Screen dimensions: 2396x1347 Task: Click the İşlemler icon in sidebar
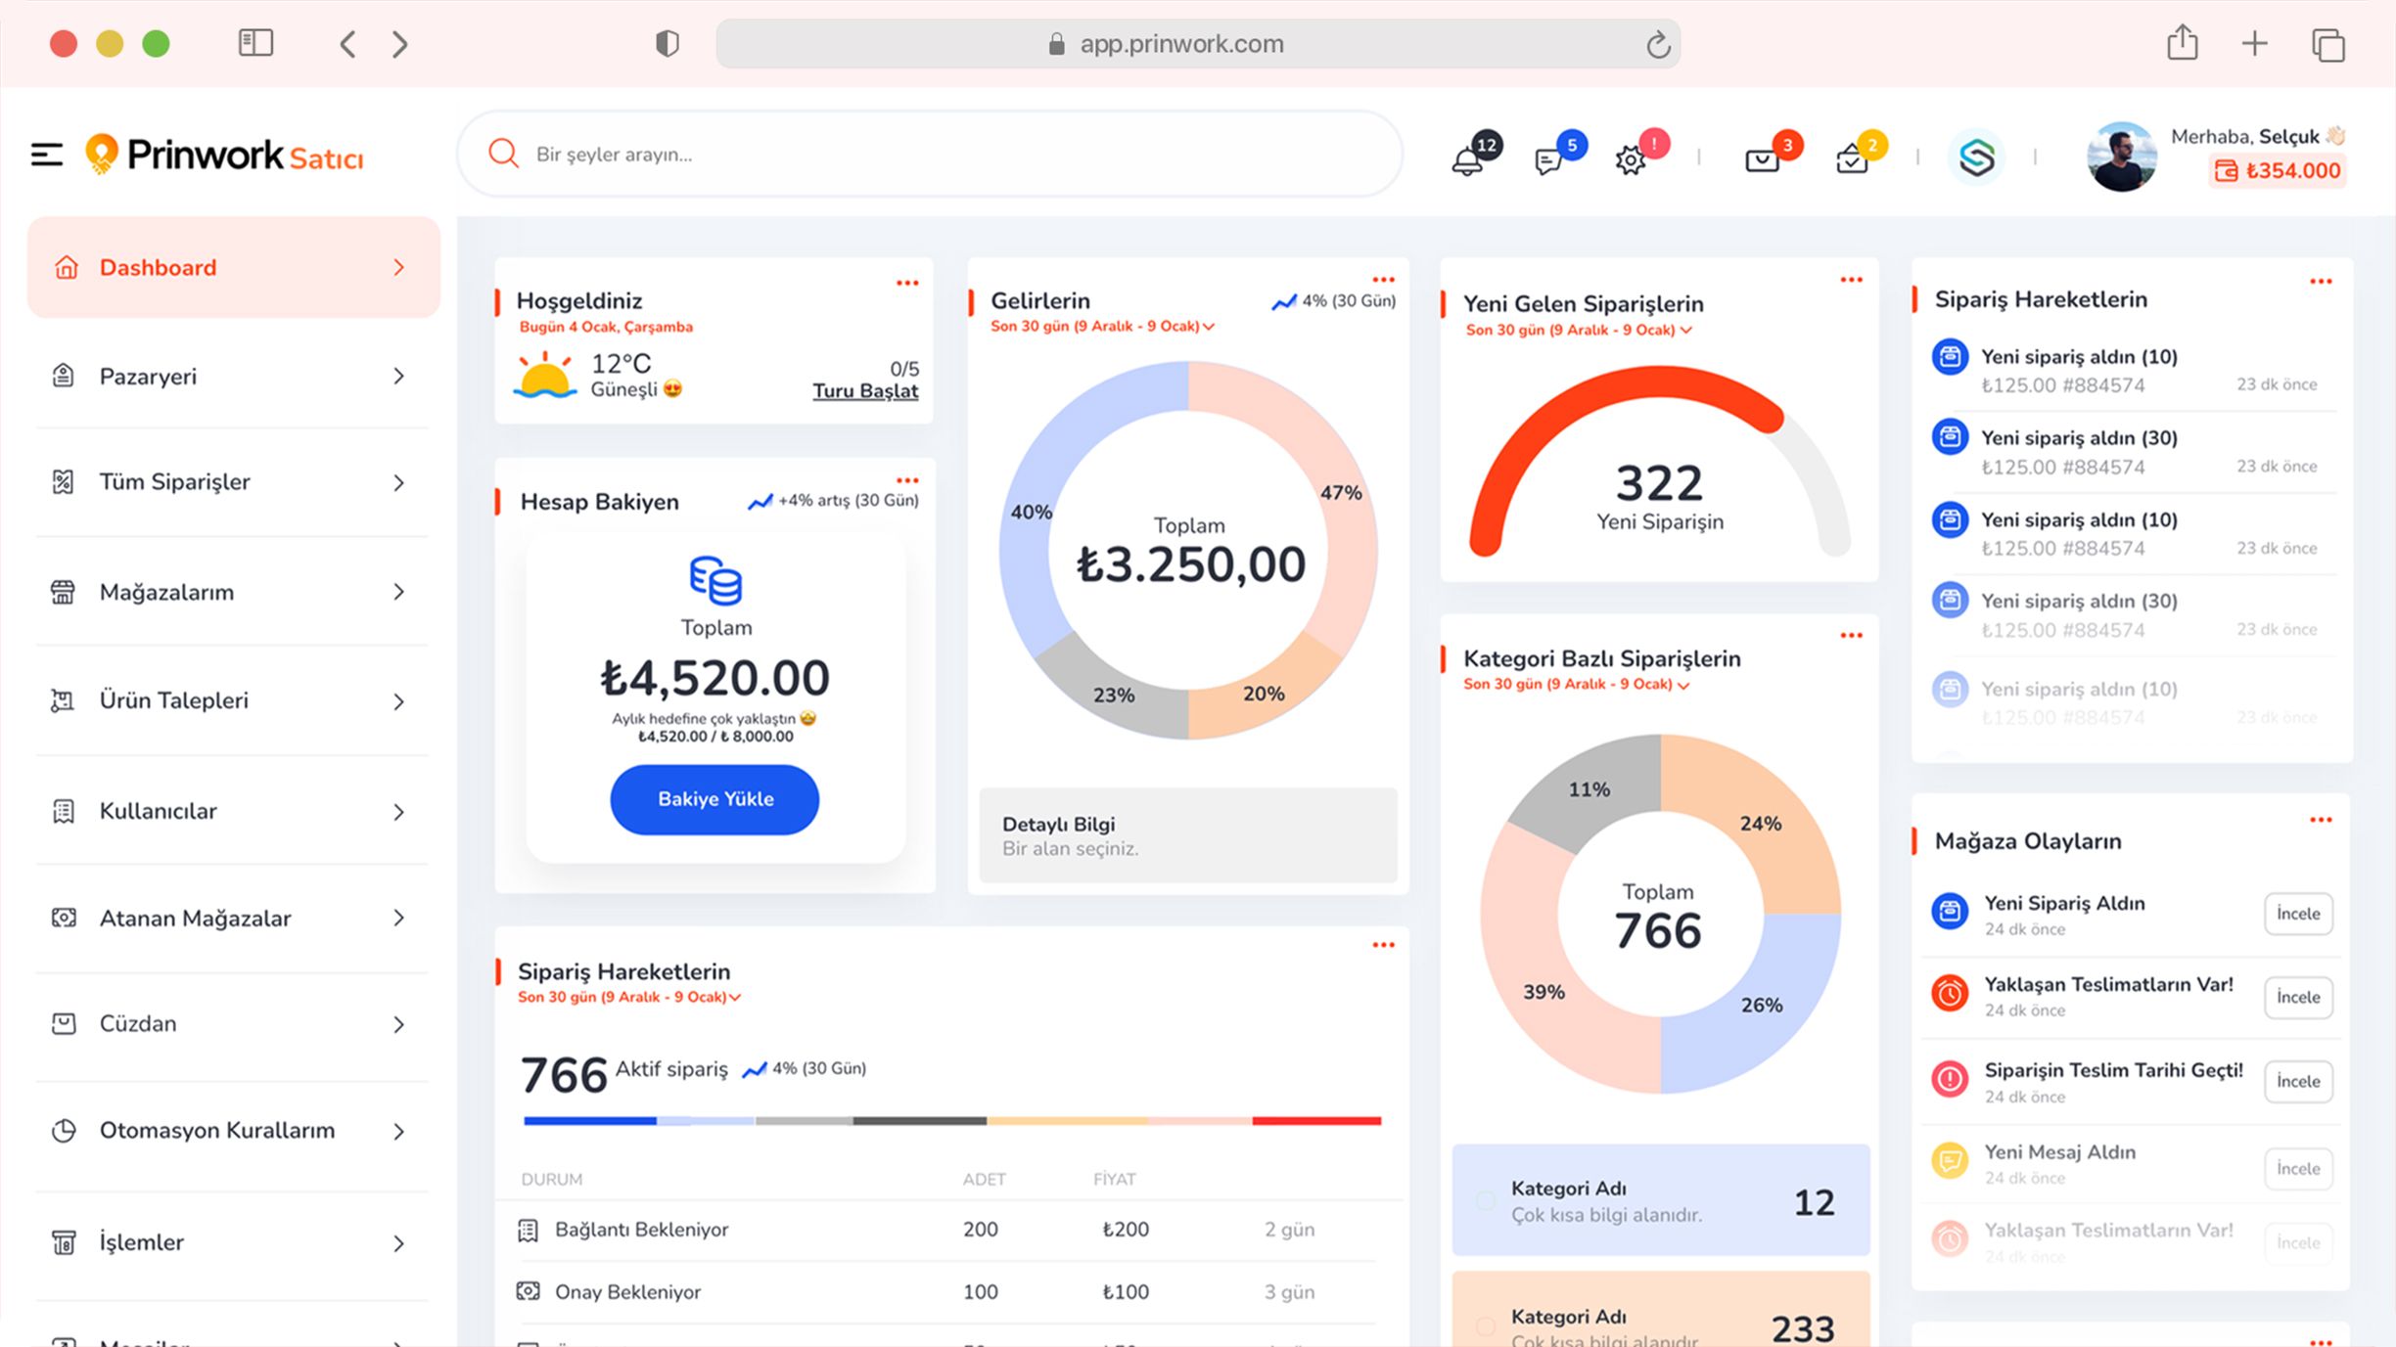coord(64,1242)
